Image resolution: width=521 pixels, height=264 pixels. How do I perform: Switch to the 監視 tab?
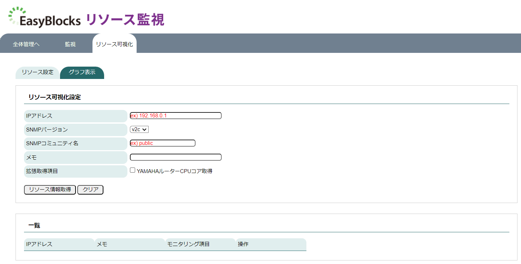pos(70,44)
